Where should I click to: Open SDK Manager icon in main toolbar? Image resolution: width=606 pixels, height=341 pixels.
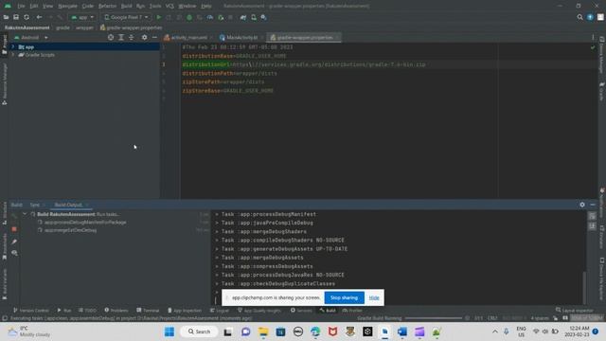(263, 17)
